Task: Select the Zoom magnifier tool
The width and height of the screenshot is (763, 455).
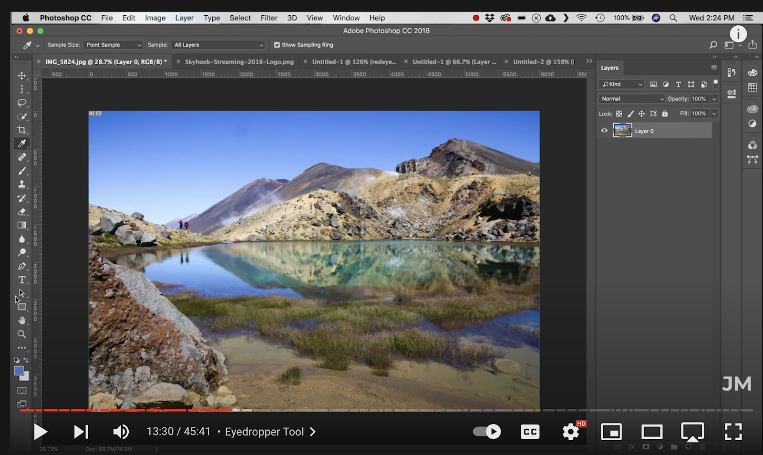Action: (22, 334)
